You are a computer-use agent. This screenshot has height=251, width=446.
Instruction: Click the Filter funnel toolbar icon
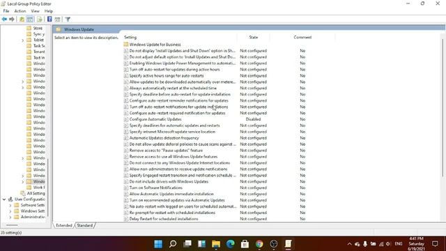pos(68,20)
